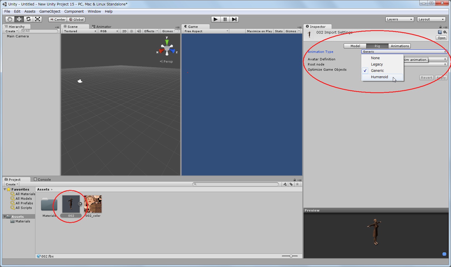Open Project Create dropdown
This screenshot has height=267, width=451.
[x=12, y=184]
